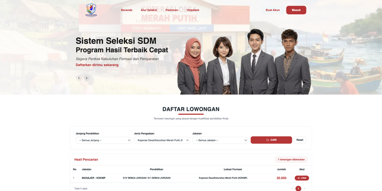Click the Buat Akun button

273,10
